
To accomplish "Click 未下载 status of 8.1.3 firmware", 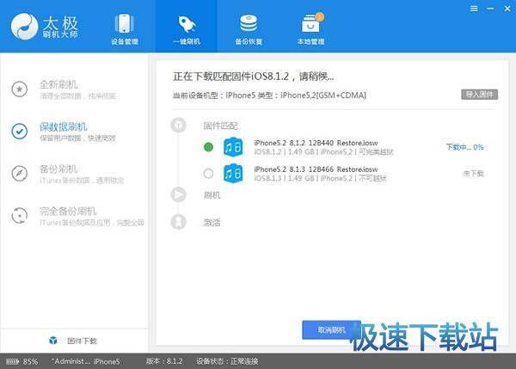I will [x=473, y=173].
